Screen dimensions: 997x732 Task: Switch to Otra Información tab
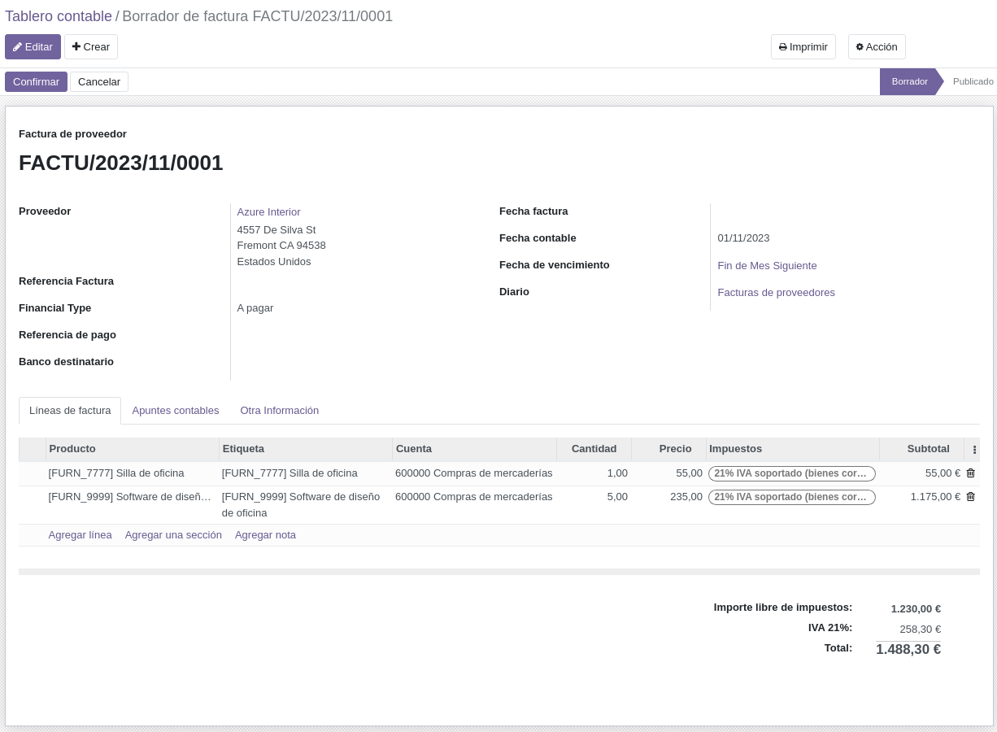(x=280, y=411)
